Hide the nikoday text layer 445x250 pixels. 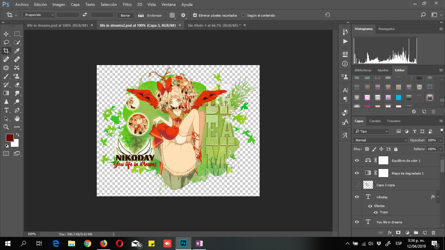pyautogui.click(x=357, y=197)
